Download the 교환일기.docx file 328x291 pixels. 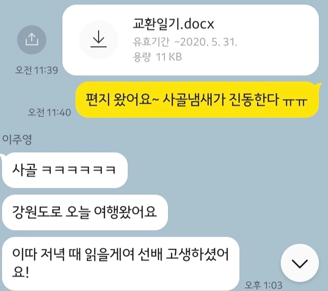click(99, 40)
